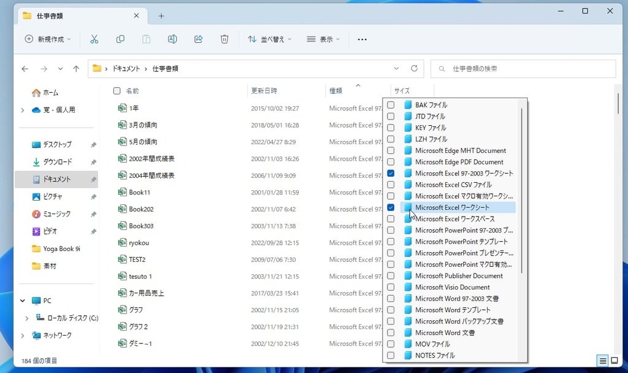
Task: Click the file list vertical scrollbar
Action: pos(618,103)
